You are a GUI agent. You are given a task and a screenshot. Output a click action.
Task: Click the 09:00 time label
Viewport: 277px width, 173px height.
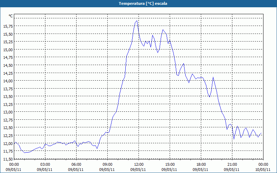[107, 164]
